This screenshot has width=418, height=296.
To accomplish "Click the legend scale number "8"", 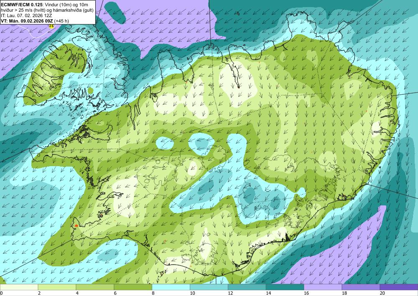I will [x=153, y=293].
